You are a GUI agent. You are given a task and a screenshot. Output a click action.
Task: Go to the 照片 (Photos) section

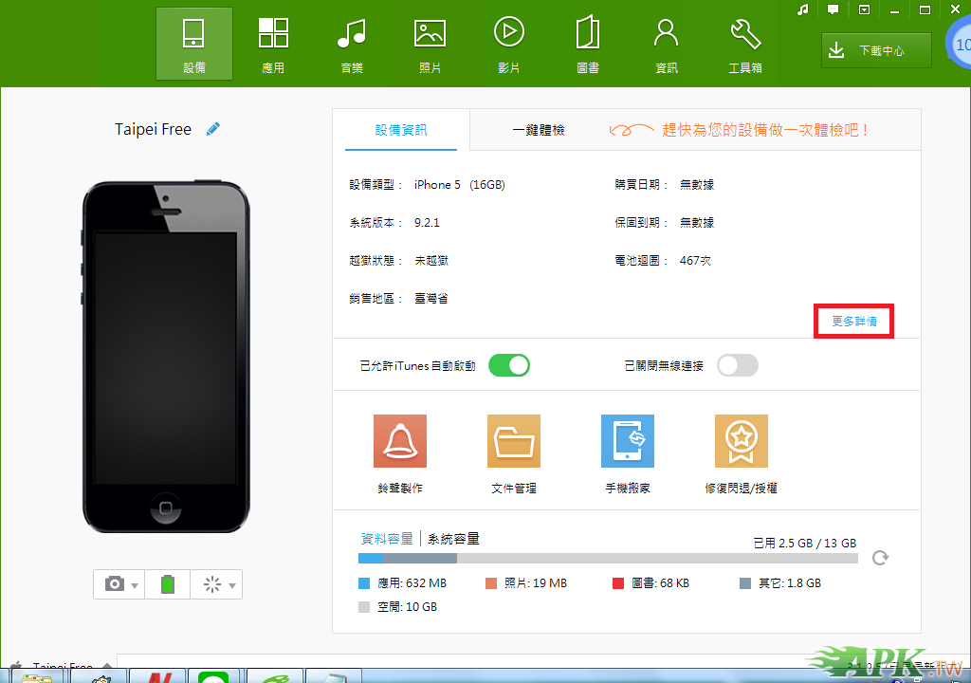[x=430, y=45]
